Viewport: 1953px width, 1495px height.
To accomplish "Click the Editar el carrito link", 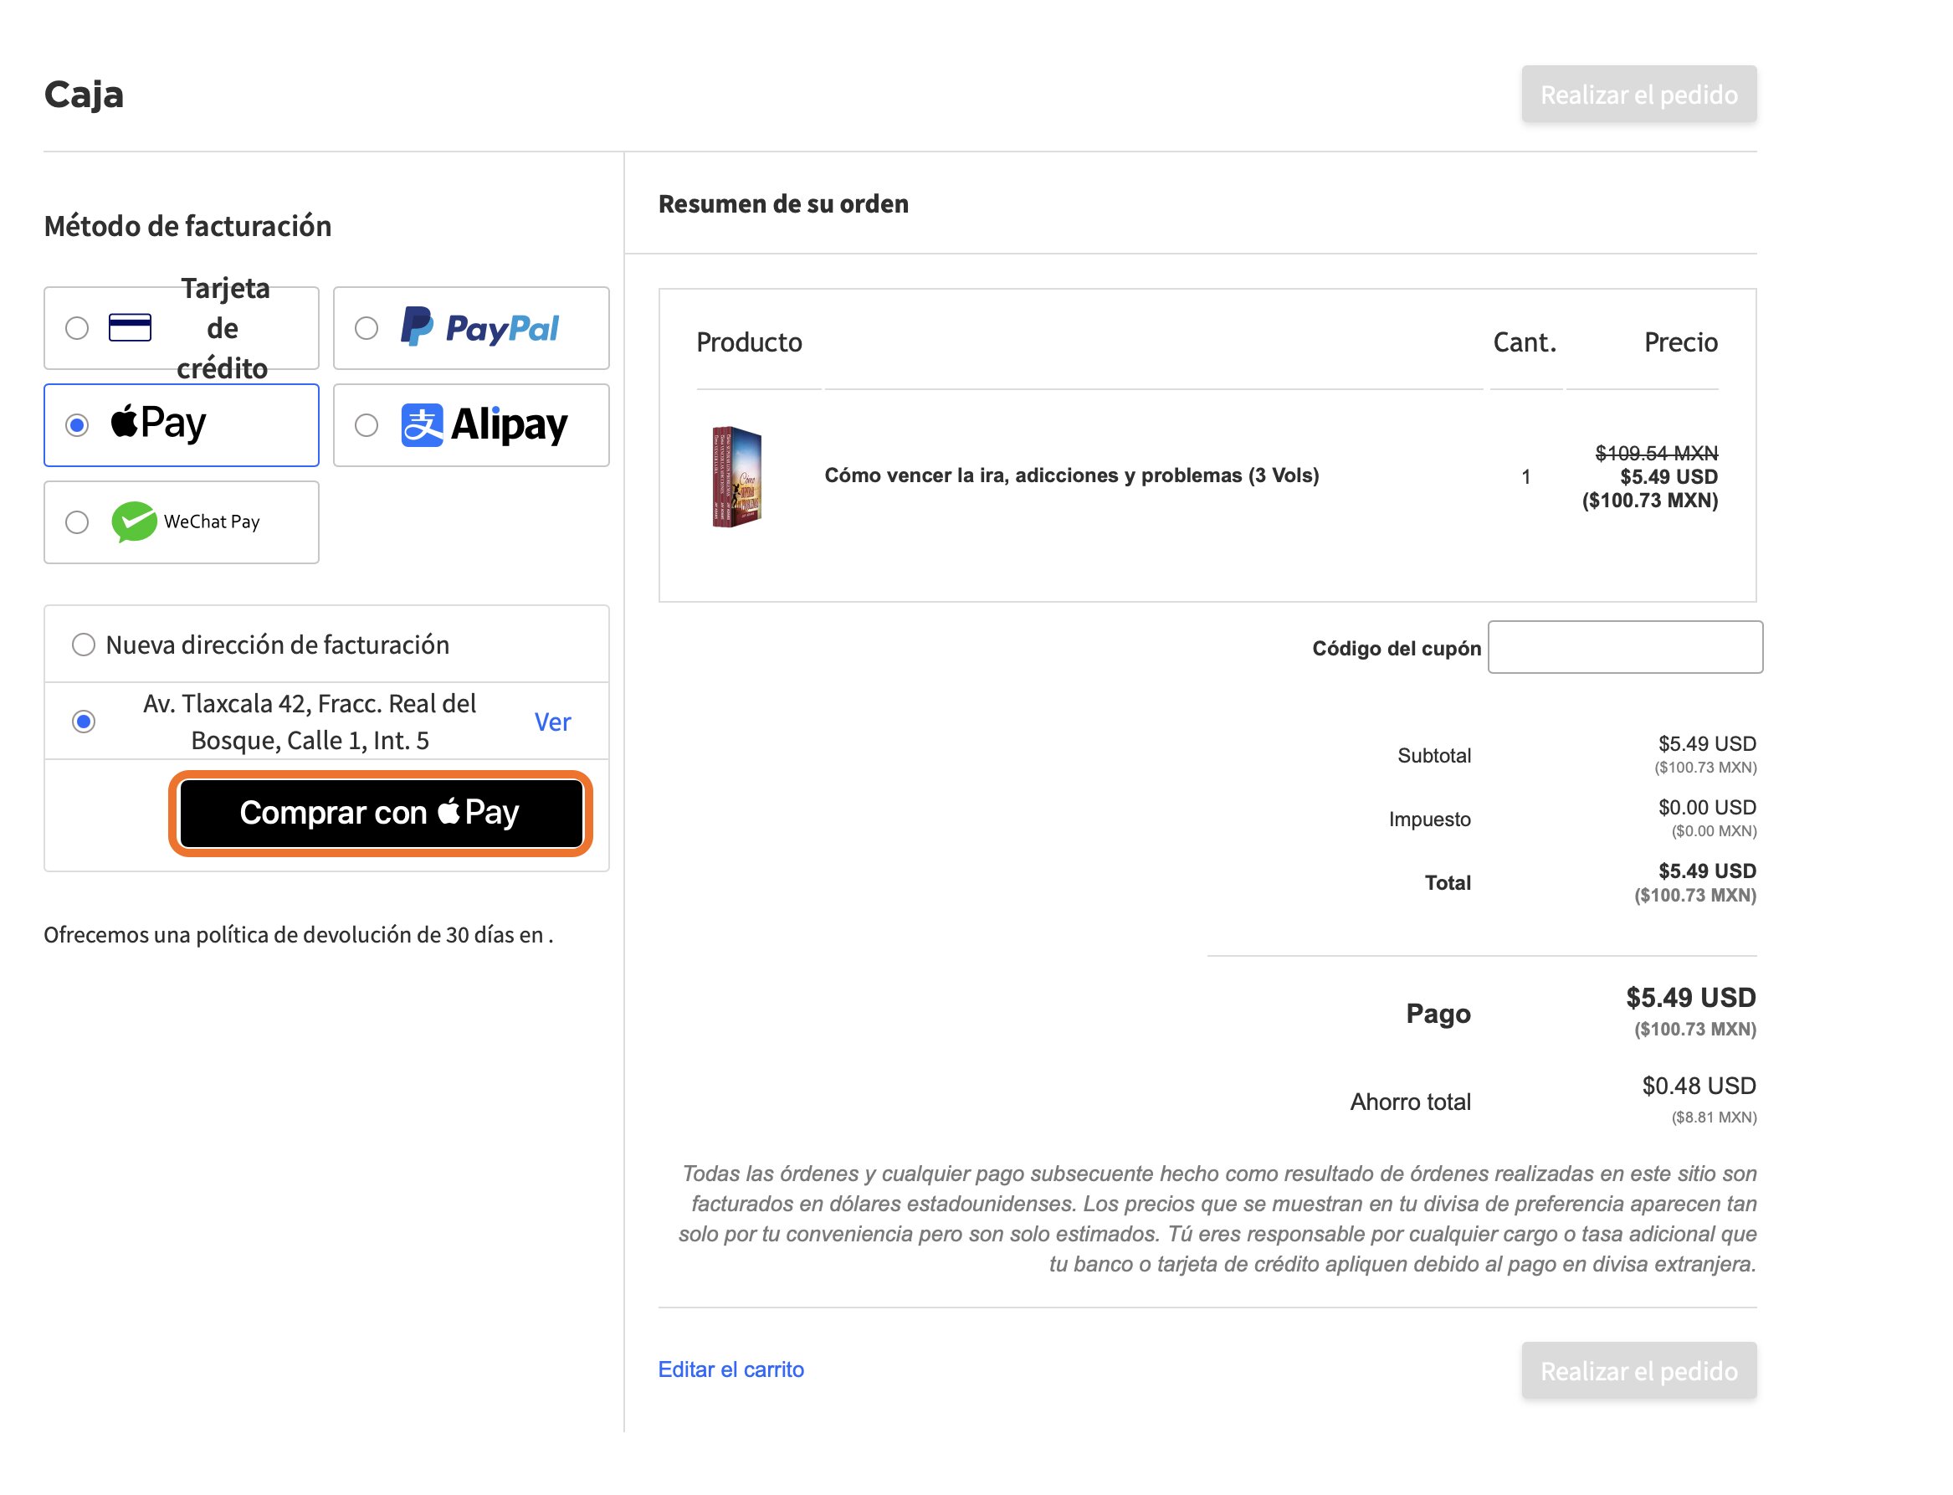I will (x=731, y=1370).
